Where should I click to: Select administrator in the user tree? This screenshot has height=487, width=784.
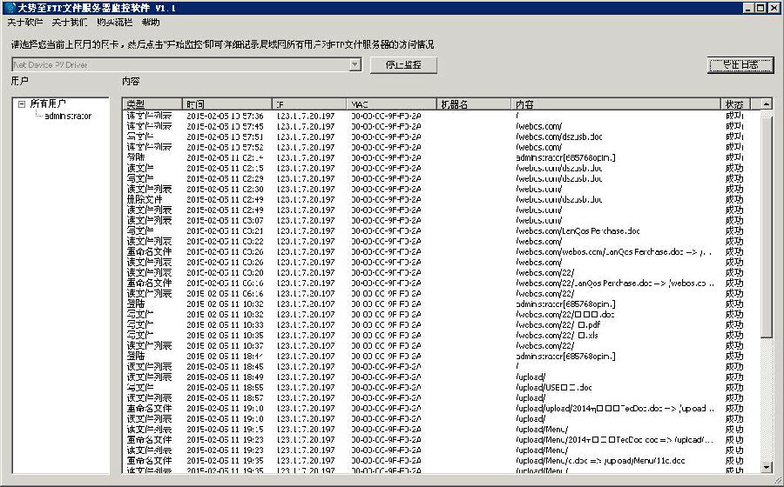(x=68, y=116)
